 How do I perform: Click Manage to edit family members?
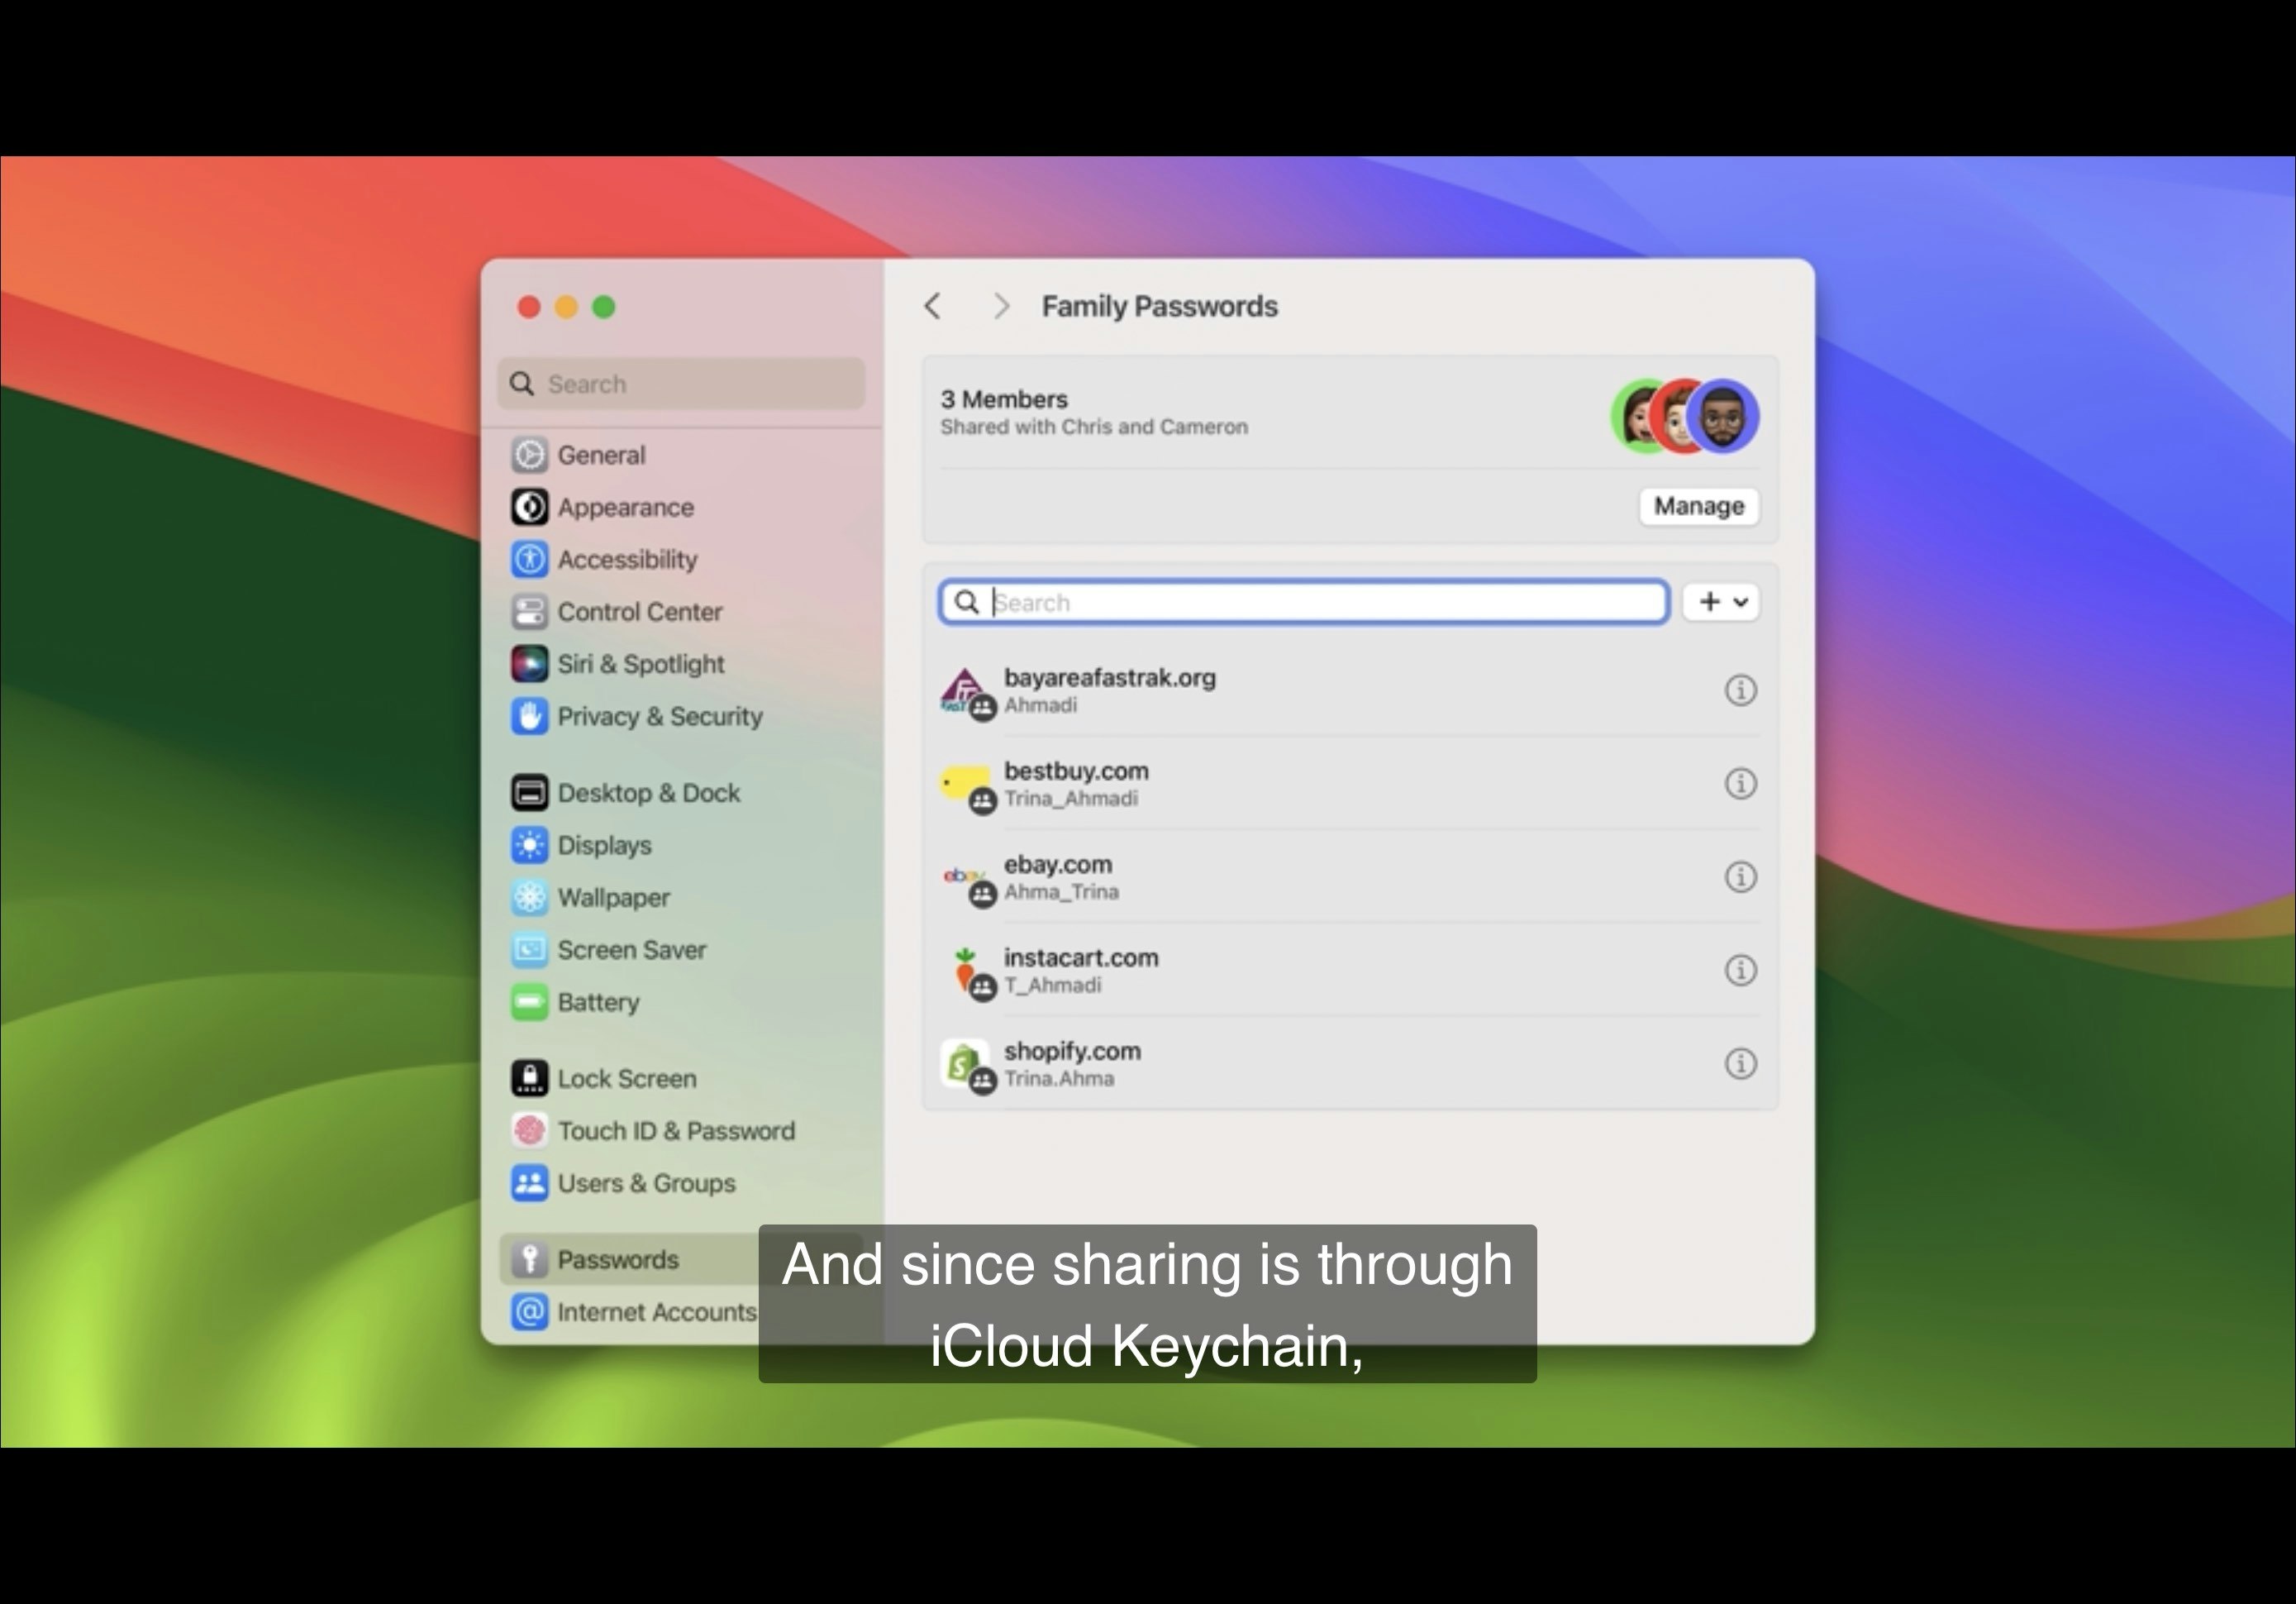(1694, 506)
